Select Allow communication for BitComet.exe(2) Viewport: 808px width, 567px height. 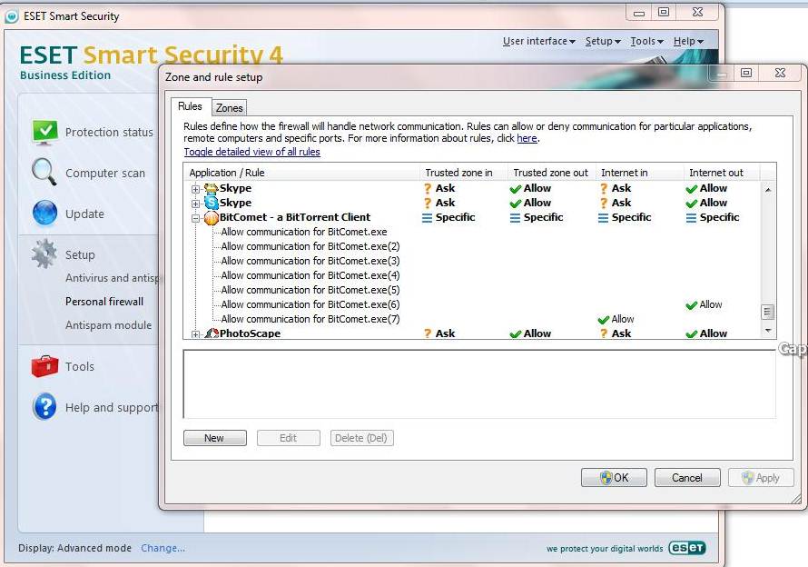(310, 246)
